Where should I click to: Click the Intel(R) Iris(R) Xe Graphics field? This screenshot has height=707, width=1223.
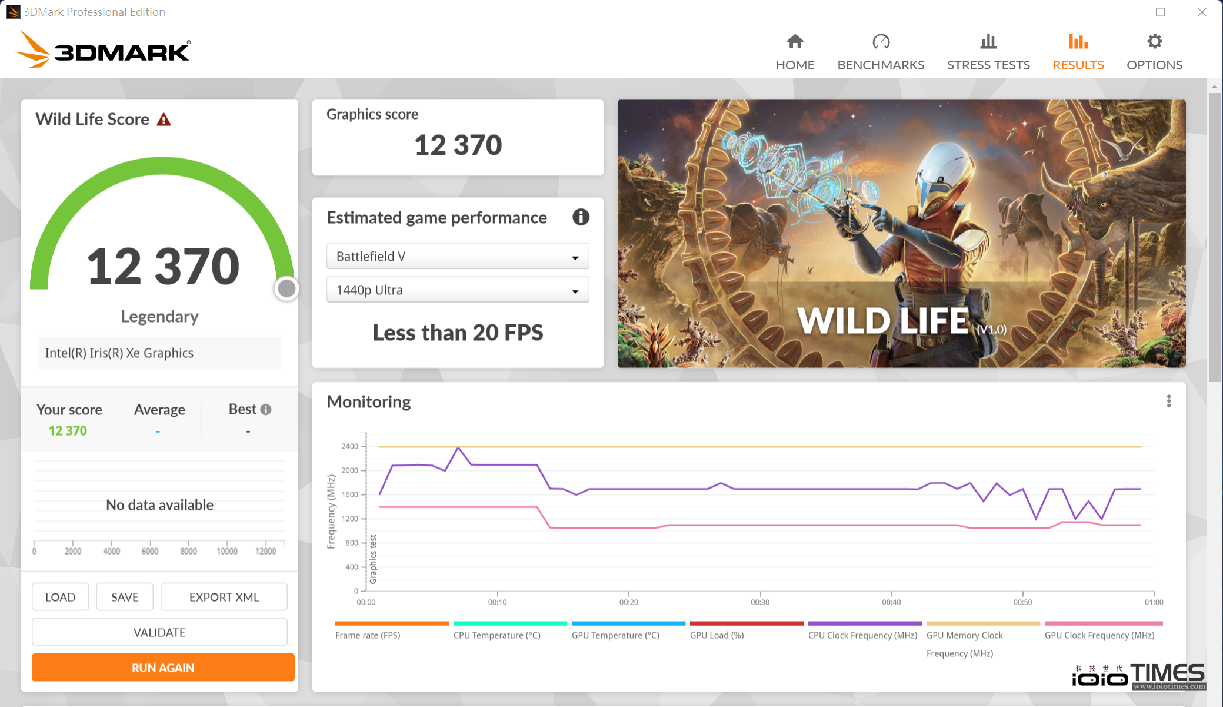pyautogui.click(x=159, y=353)
